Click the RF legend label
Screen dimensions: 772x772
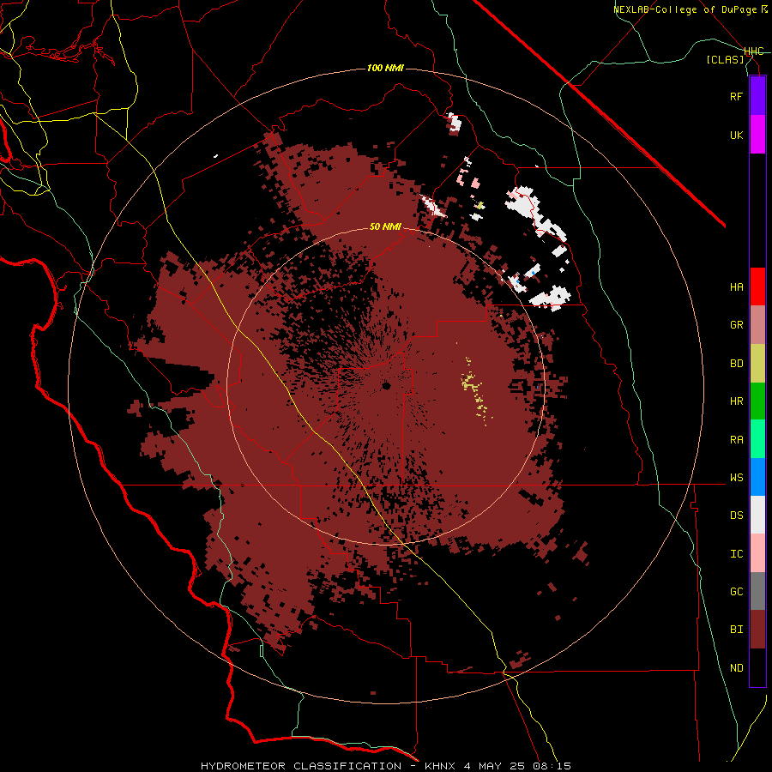tap(736, 96)
